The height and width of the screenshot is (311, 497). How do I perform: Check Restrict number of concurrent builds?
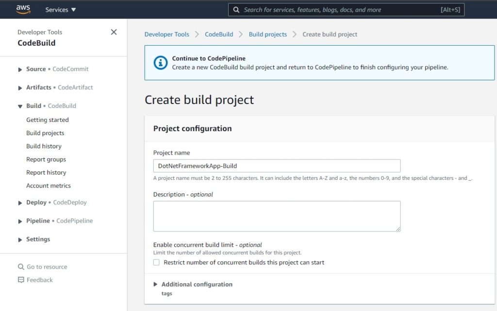pyautogui.click(x=156, y=261)
